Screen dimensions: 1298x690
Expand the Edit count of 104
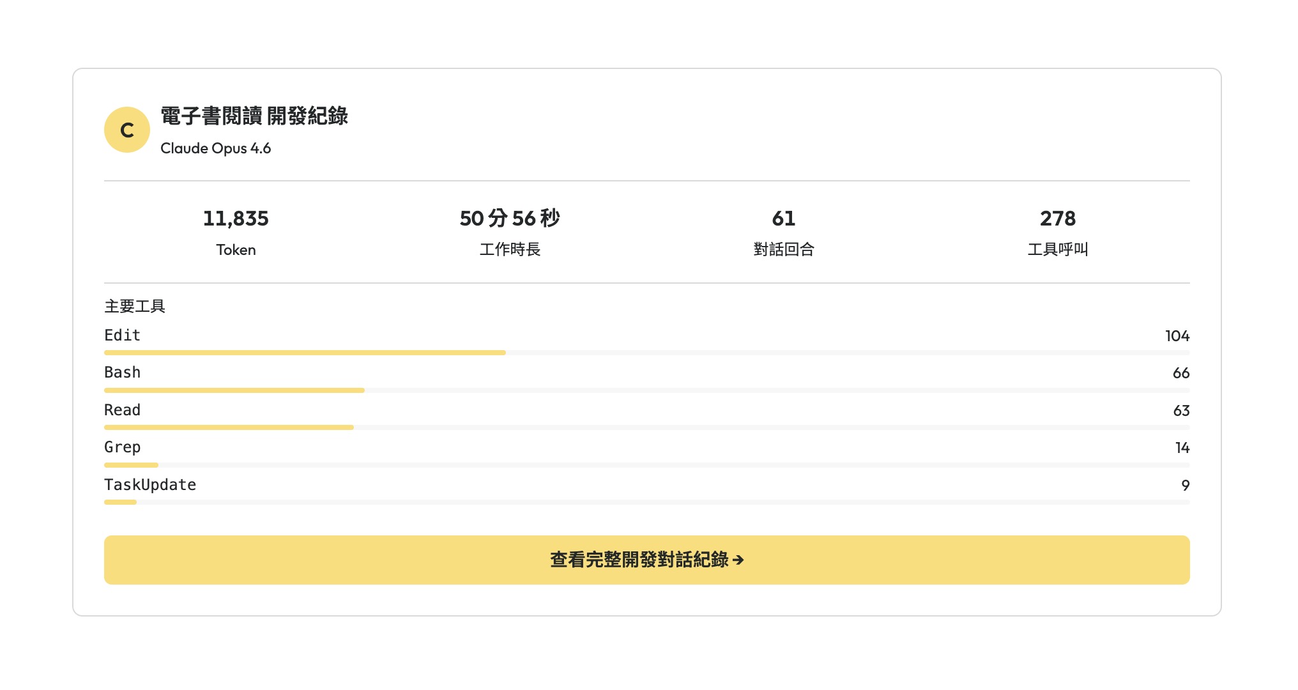point(1177,335)
